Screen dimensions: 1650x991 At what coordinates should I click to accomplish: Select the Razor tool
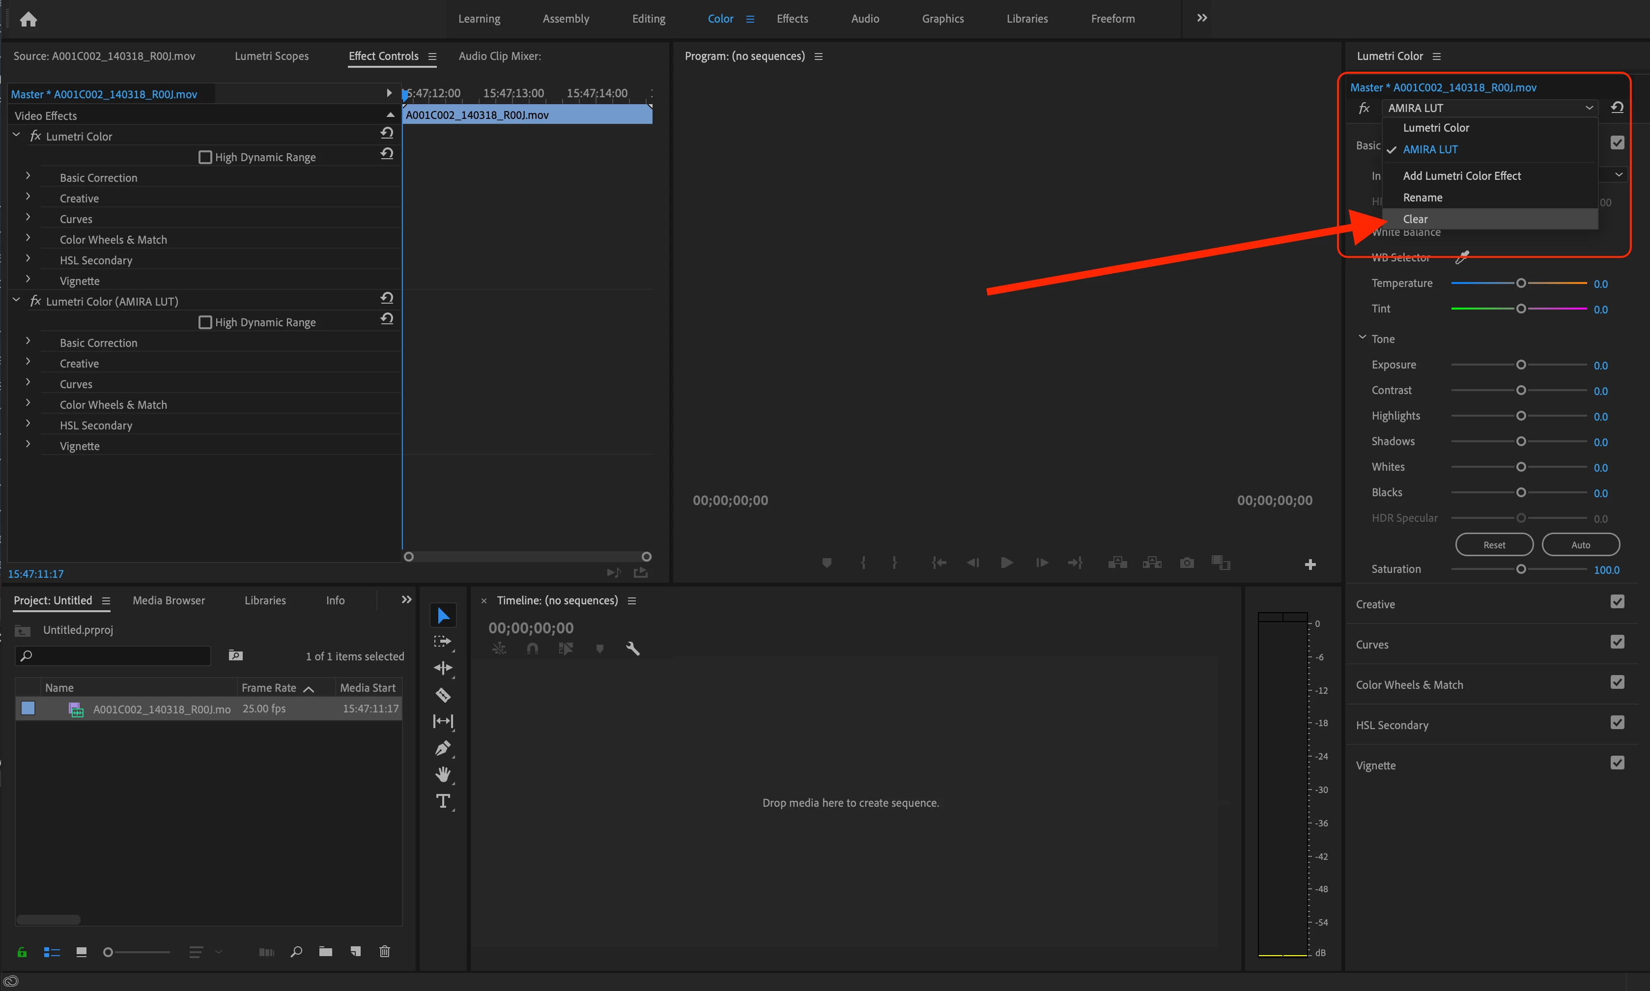point(443,695)
